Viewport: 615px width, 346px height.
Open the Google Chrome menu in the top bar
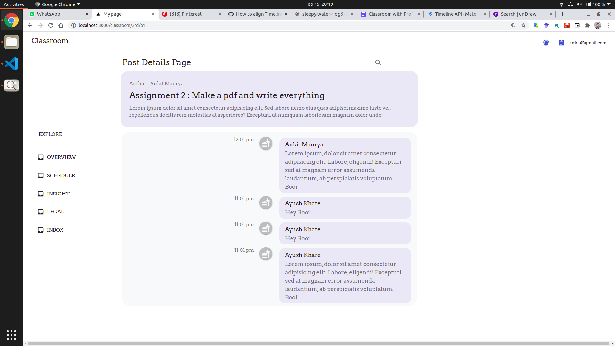pos(57,4)
